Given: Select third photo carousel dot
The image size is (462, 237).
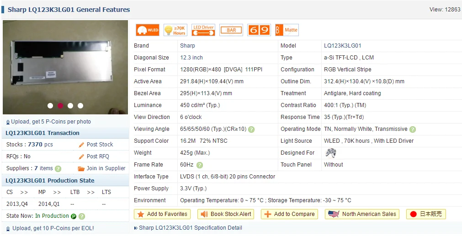Looking at the screenshot, I should tap(70, 106).
